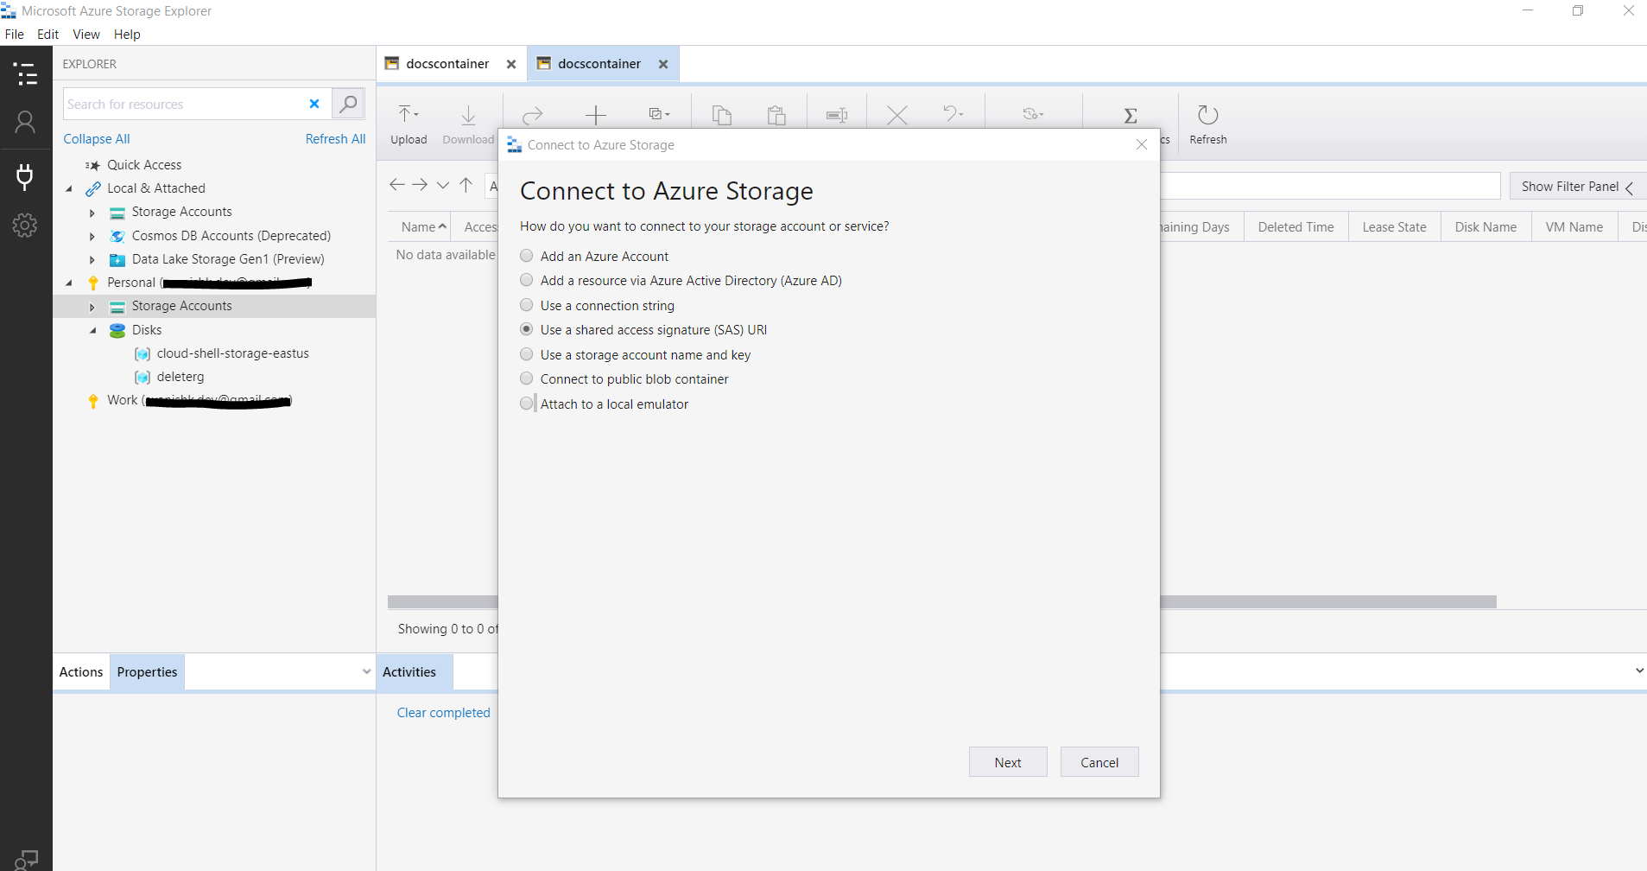Expand Cosmos DB Accounts (Deprecated) node
This screenshot has height=871, width=1647.
pyautogui.click(x=92, y=236)
